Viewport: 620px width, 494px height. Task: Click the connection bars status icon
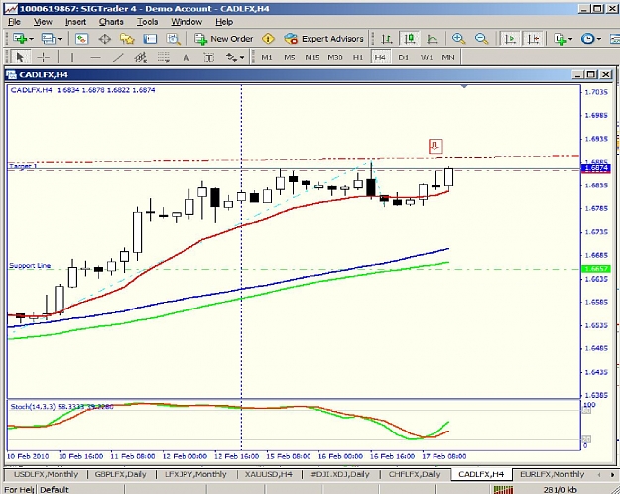click(503, 490)
